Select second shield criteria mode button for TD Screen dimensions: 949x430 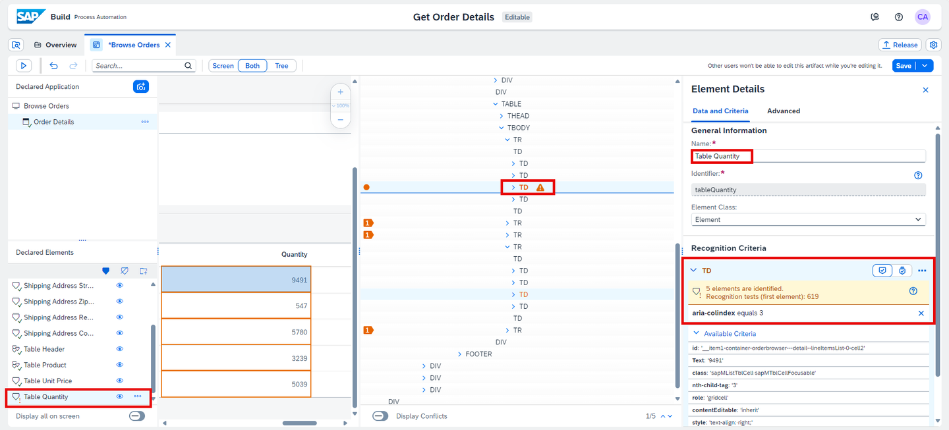point(902,270)
